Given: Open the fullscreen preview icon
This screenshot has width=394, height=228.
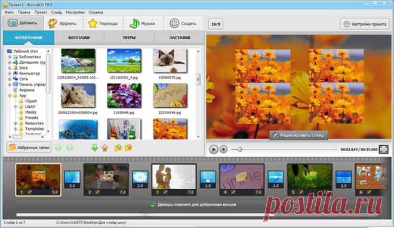Looking at the screenshot, I should (x=383, y=149).
